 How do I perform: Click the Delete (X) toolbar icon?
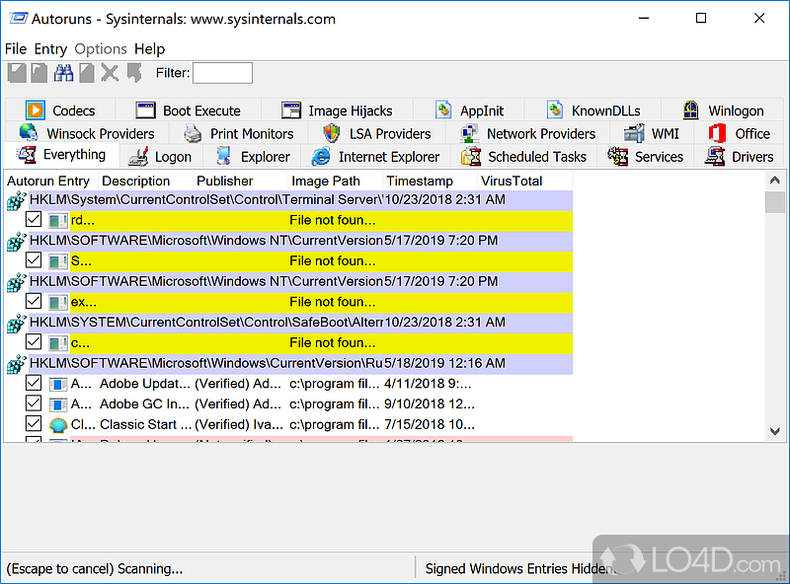[109, 72]
